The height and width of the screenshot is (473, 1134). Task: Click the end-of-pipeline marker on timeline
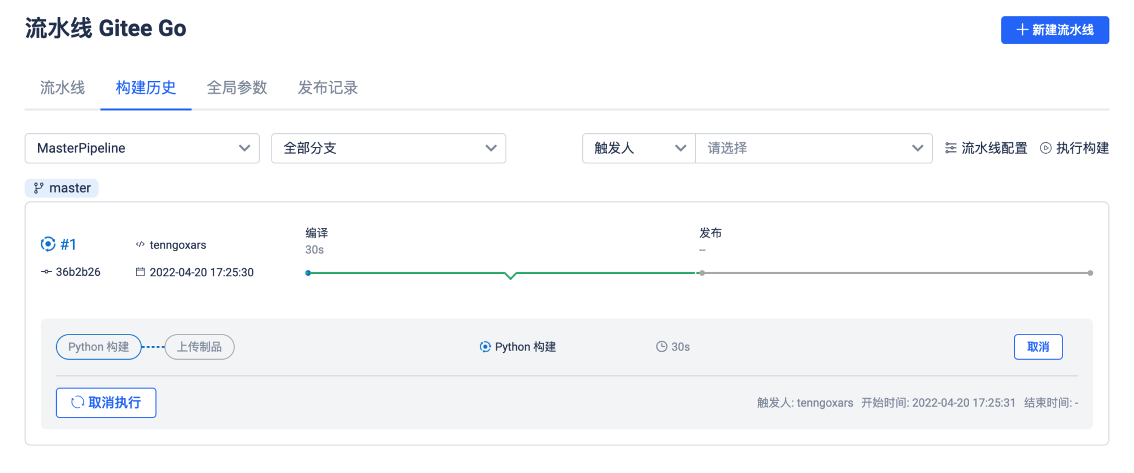click(1090, 273)
